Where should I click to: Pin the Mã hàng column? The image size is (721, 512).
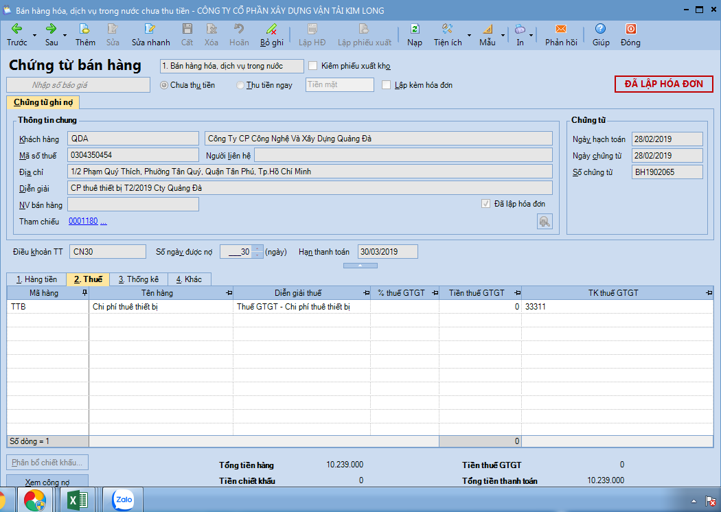[84, 293]
